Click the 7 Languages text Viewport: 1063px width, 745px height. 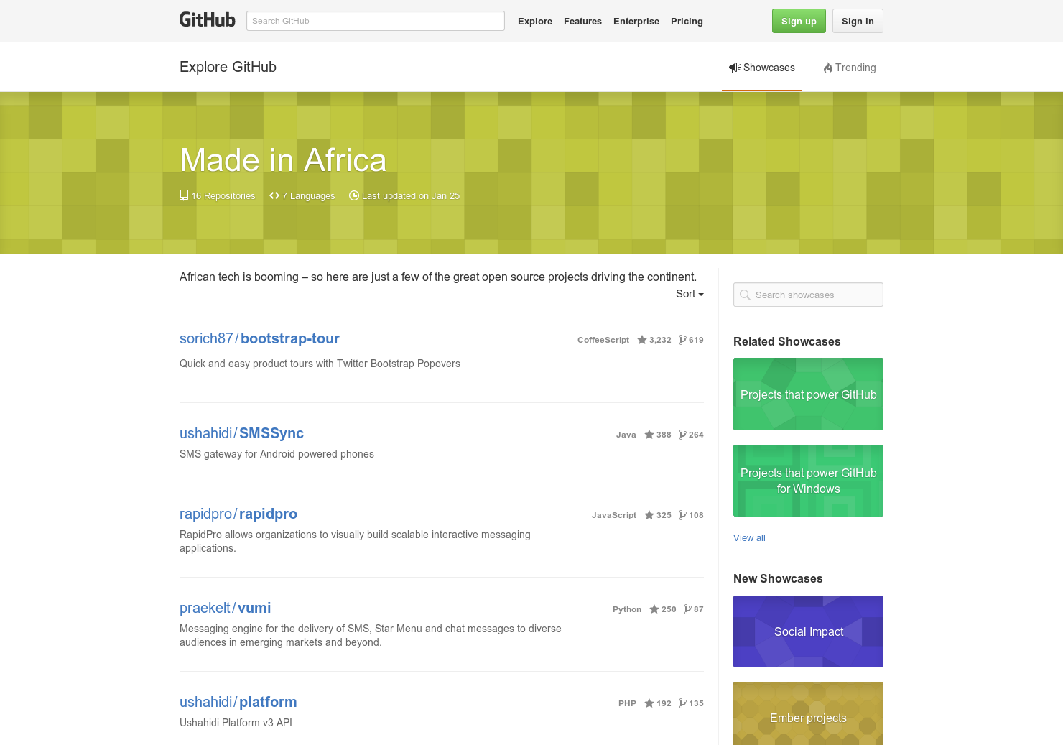[x=308, y=195]
